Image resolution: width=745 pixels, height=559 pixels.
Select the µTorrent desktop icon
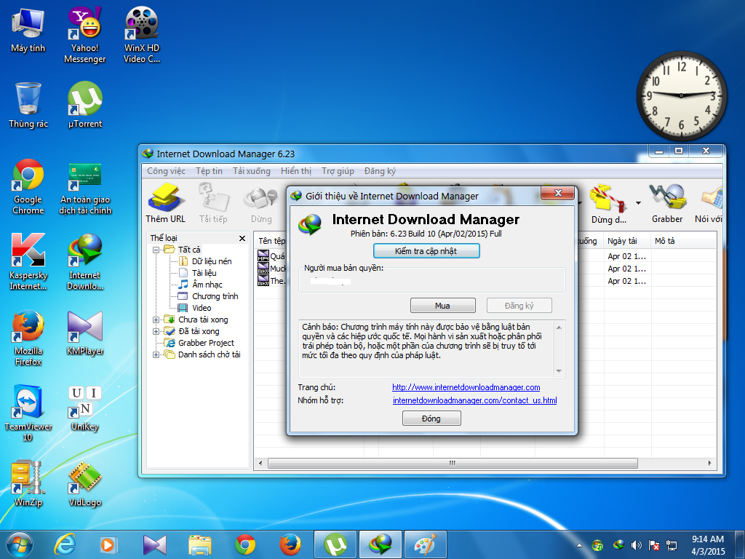[x=85, y=105]
